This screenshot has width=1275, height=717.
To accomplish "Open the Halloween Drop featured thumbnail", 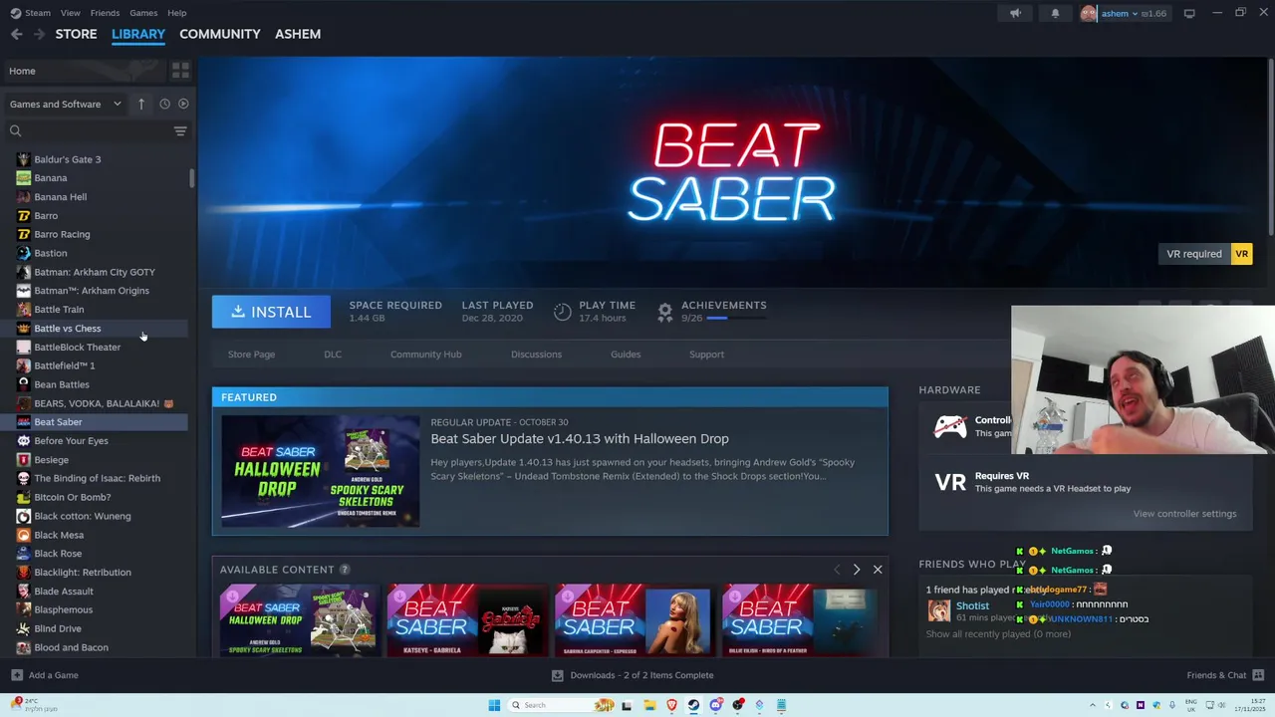I will pos(320,471).
